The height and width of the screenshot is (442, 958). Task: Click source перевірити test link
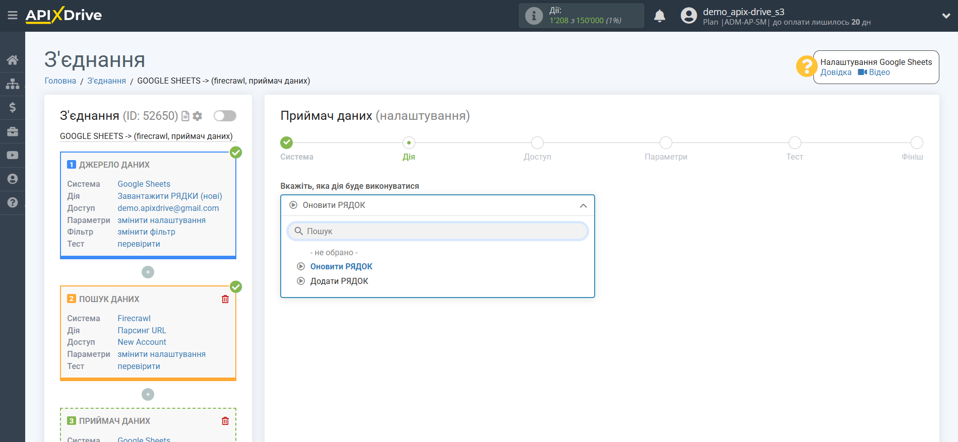pos(139,244)
